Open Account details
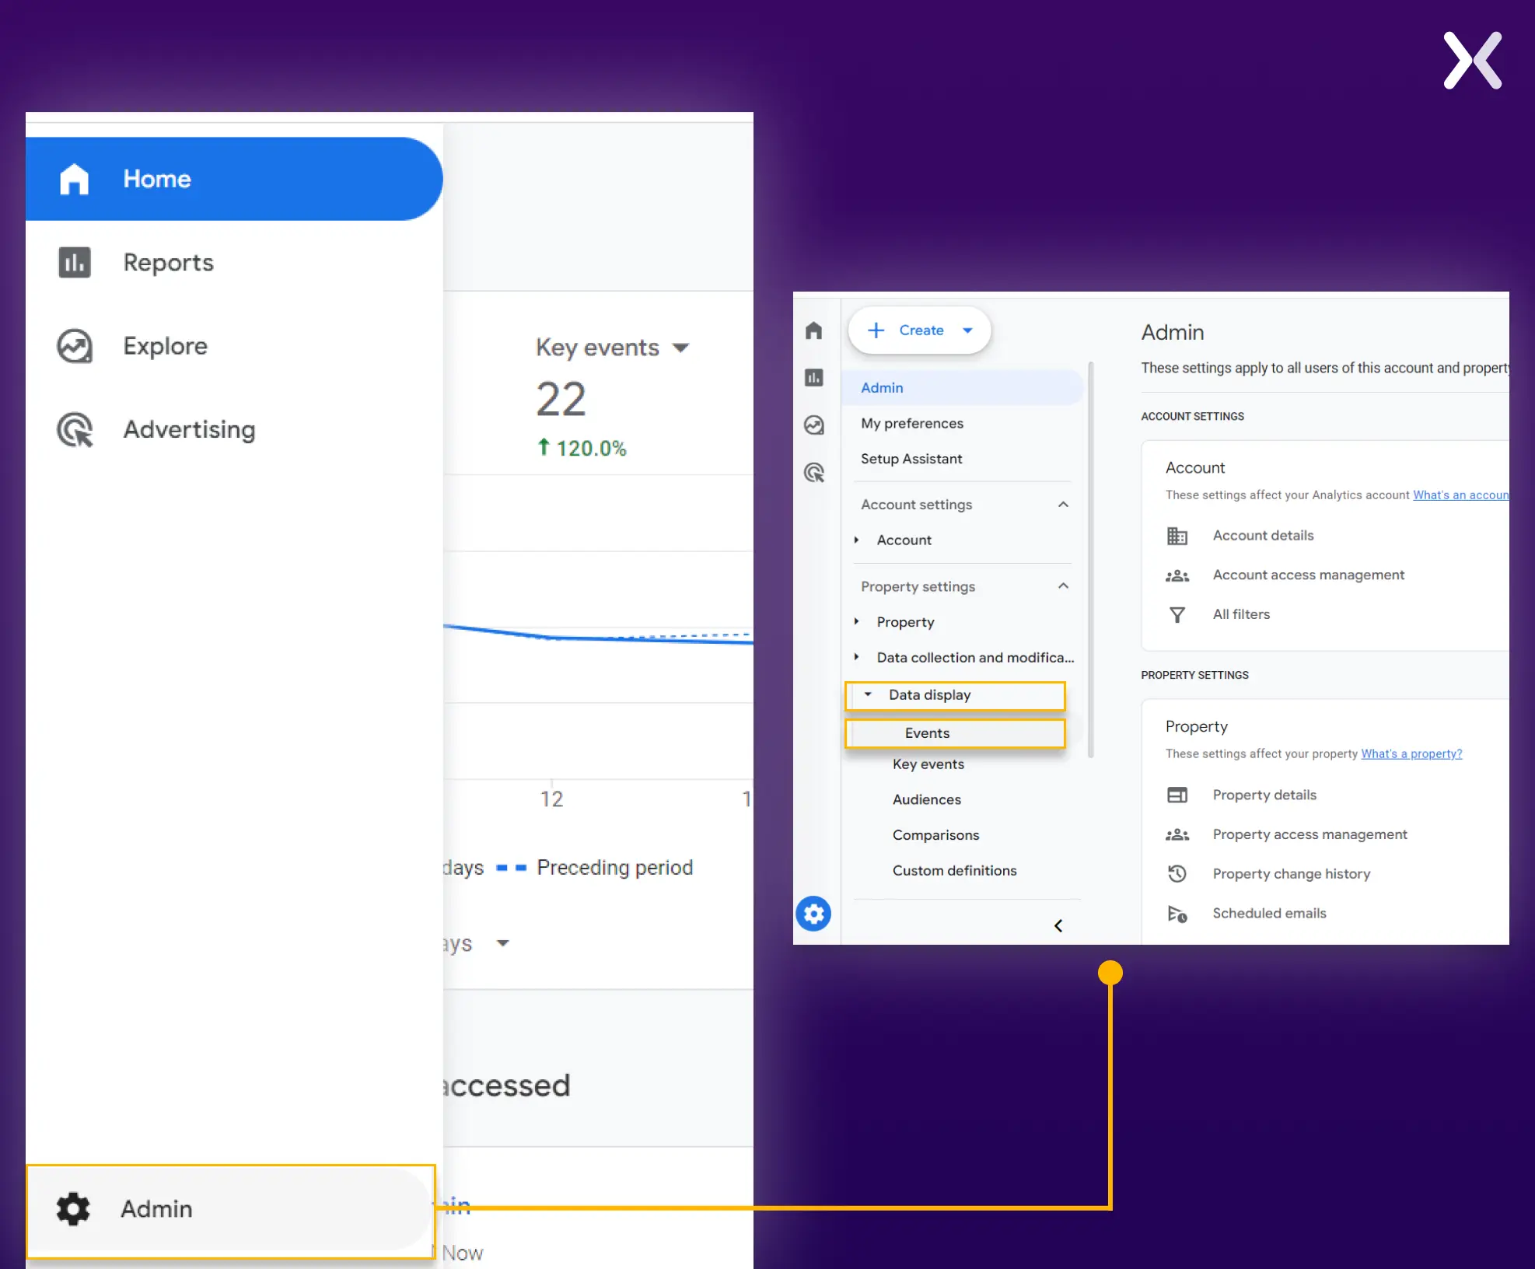The image size is (1535, 1269). (x=1263, y=535)
